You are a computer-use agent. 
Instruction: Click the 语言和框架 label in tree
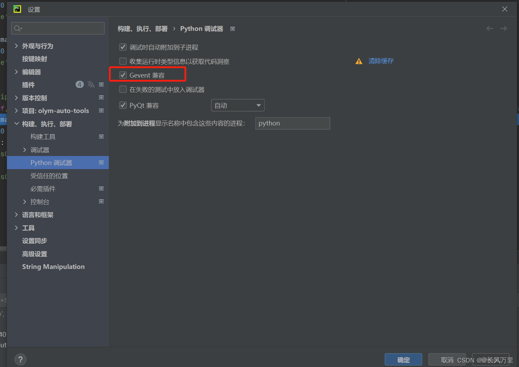pyautogui.click(x=38, y=215)
